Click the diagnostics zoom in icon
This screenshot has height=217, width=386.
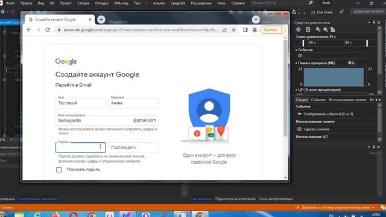[x=318, y=30]
